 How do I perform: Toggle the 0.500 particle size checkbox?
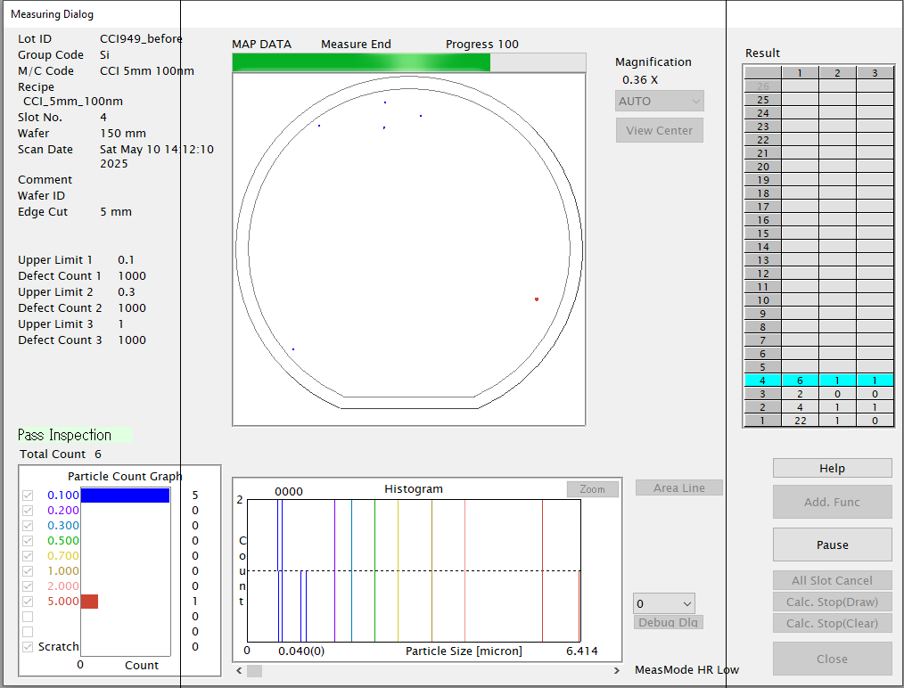tap(28, 541)
